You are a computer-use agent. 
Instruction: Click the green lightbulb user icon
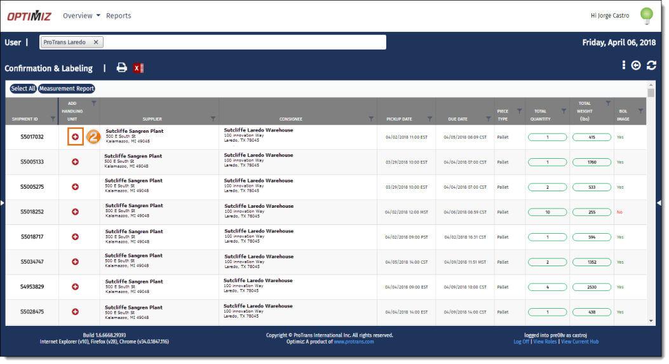tap(646, 15)
